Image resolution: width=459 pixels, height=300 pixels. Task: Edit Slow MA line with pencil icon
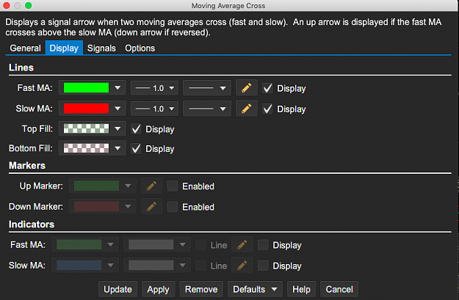247,109
